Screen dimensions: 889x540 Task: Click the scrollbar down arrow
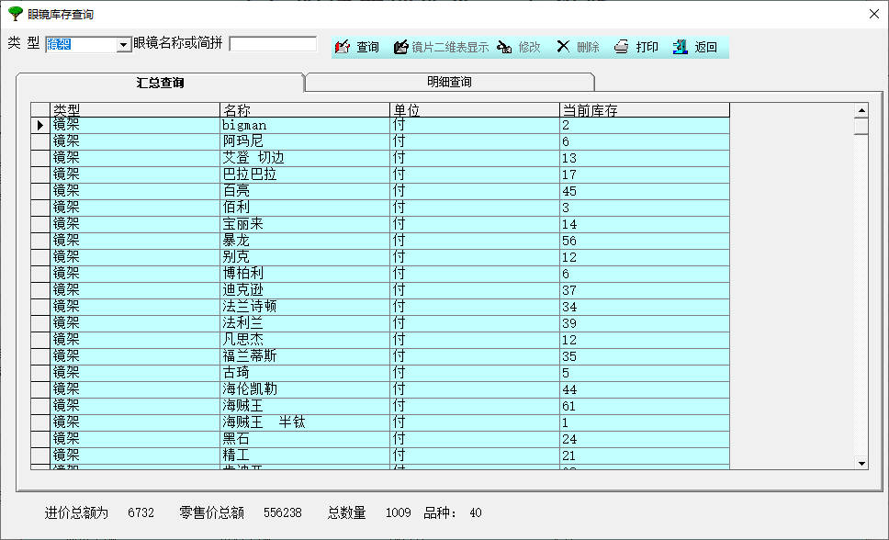pyautogui.click(x=860, y=461)
